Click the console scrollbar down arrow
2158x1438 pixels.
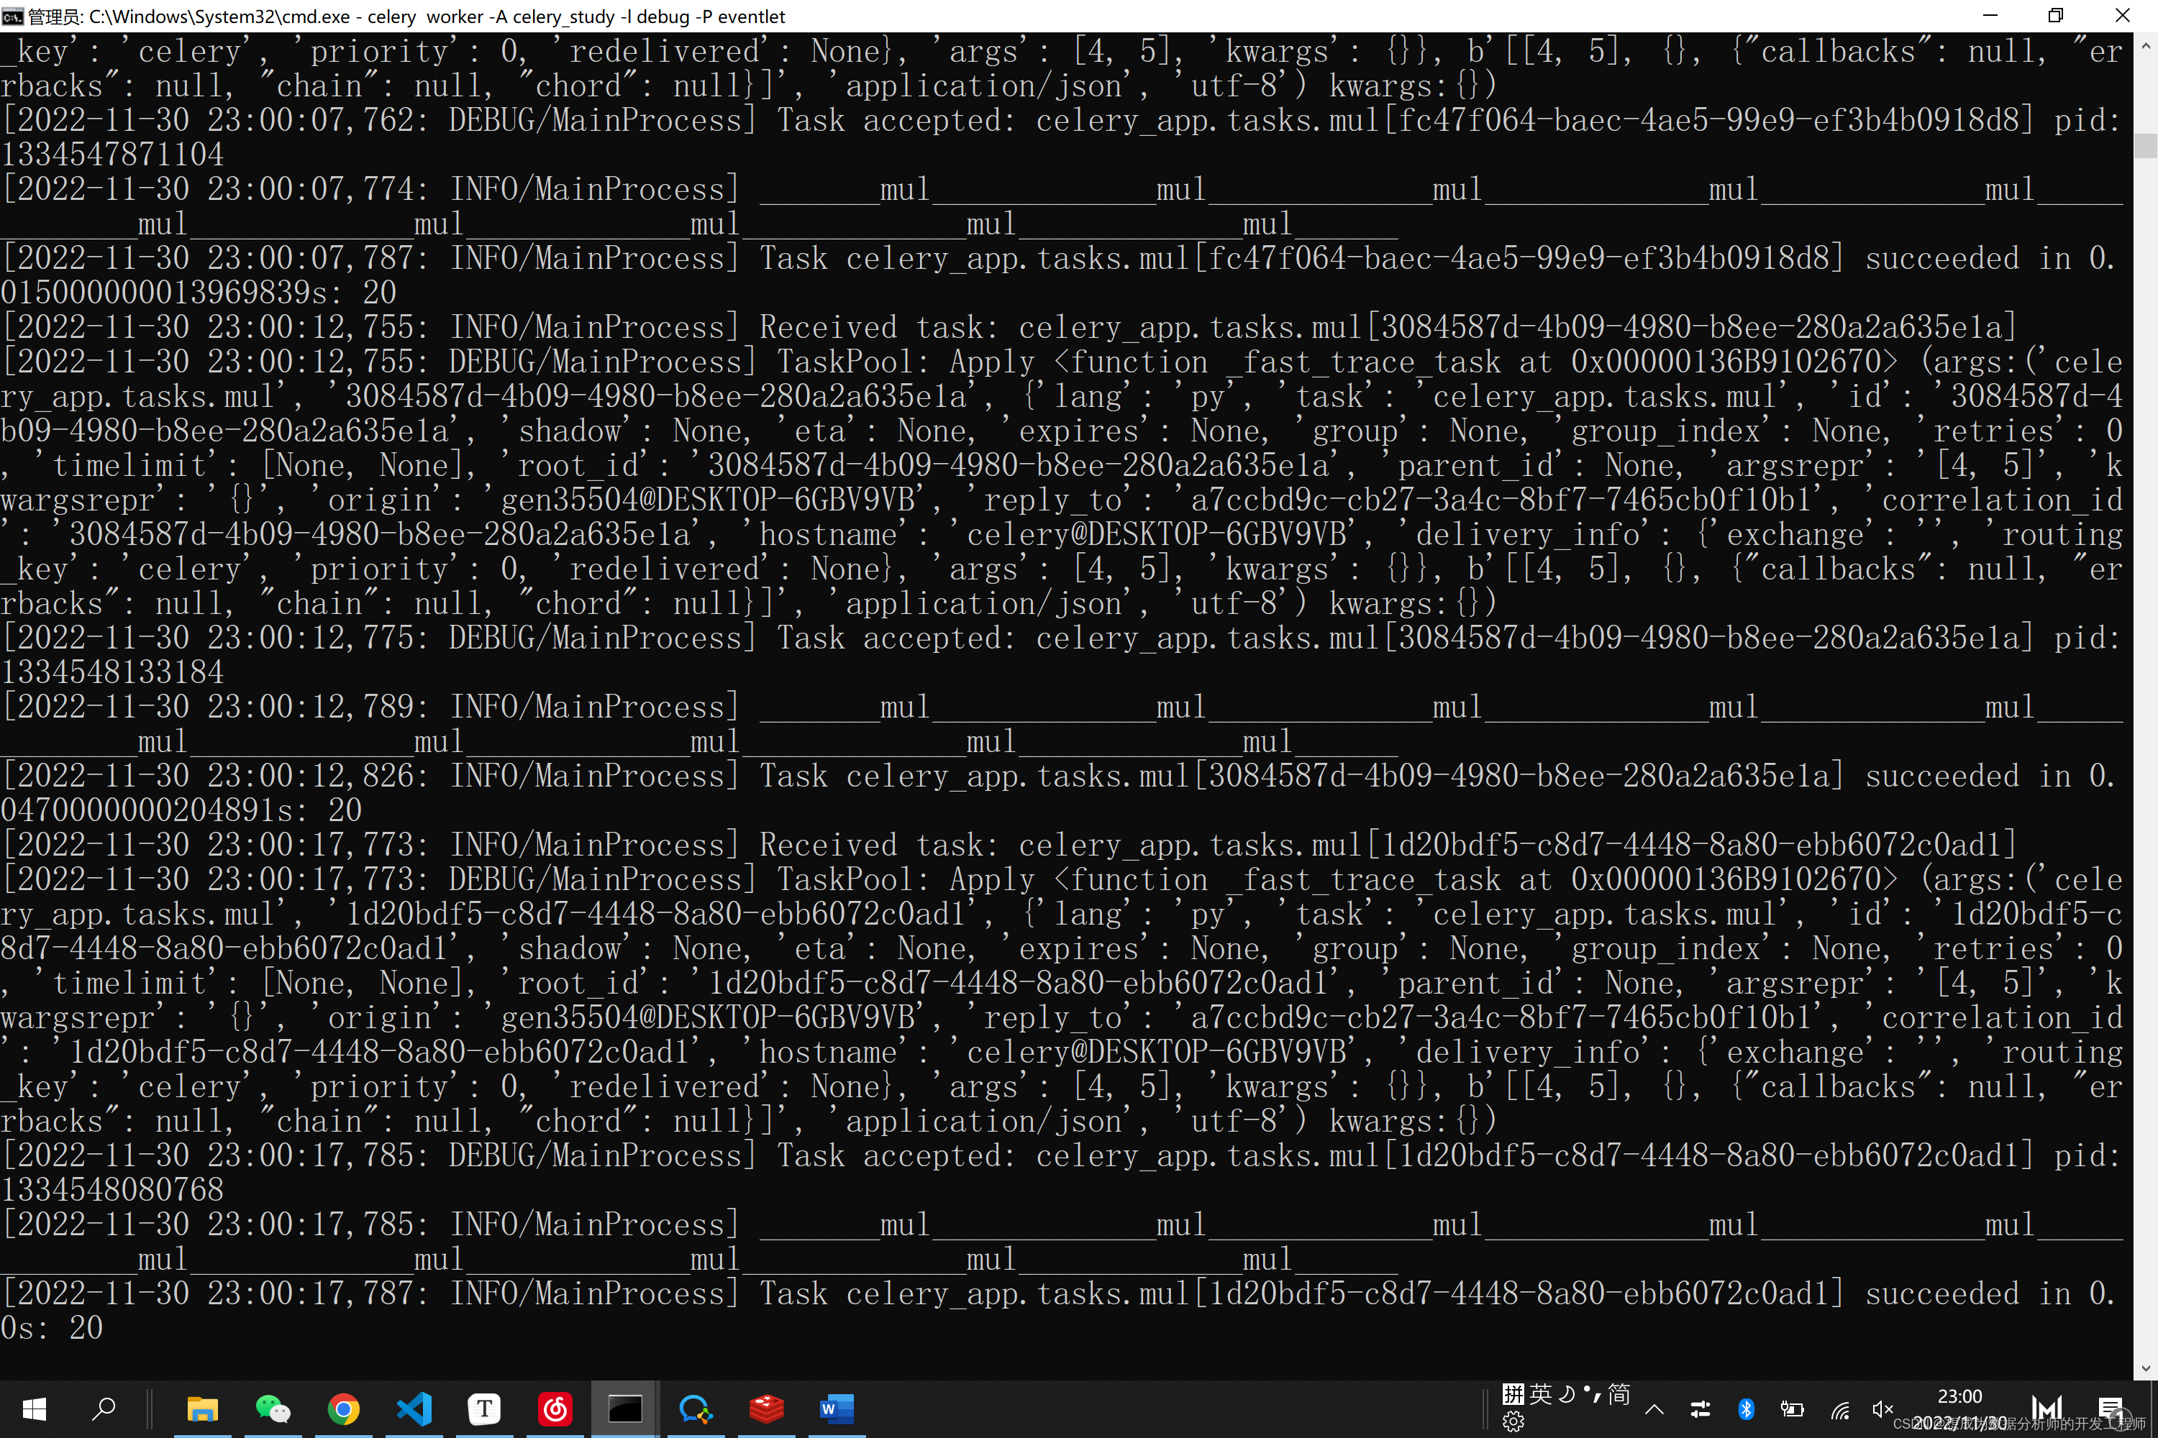[x=2145, y=1368]
